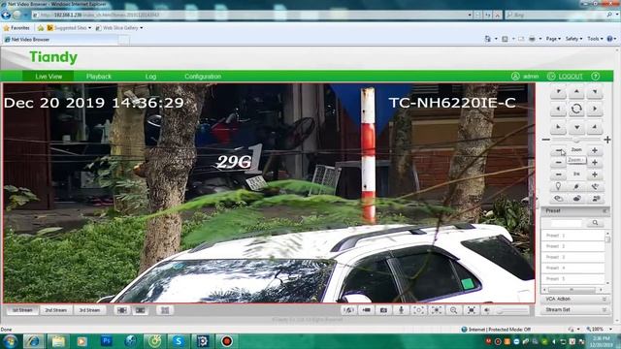Open the help question mark icon

[595, 77]
